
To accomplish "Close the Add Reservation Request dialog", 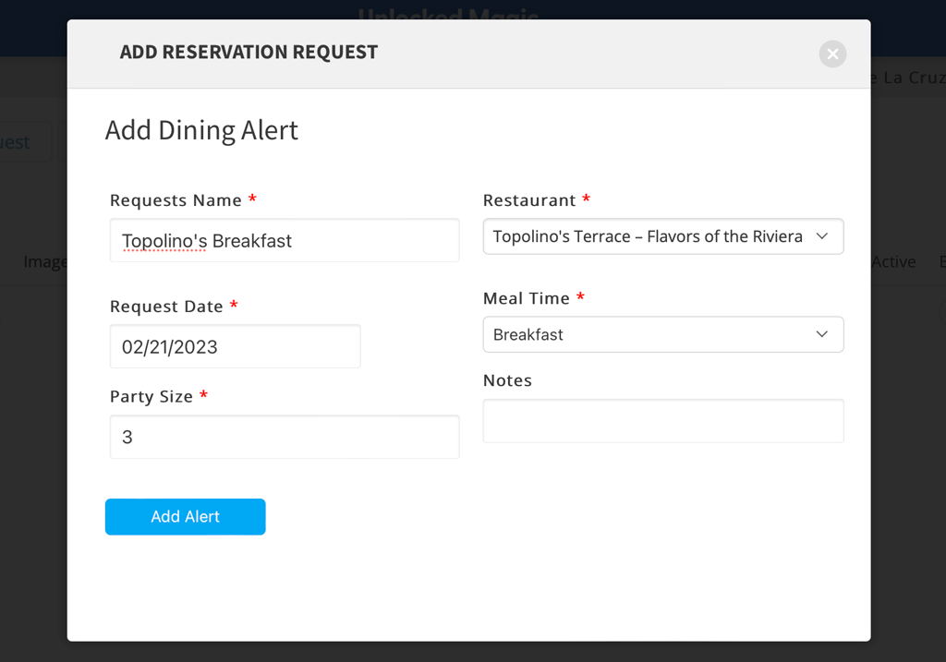I will tap(832, 54).
